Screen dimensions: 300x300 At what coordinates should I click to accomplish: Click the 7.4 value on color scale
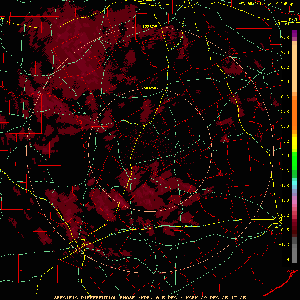point(285,82)
